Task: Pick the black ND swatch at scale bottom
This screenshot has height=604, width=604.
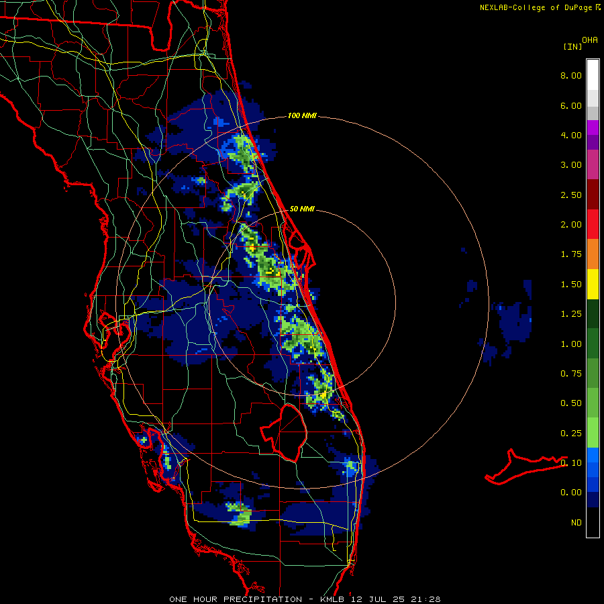Action: [x=593, y=522]
